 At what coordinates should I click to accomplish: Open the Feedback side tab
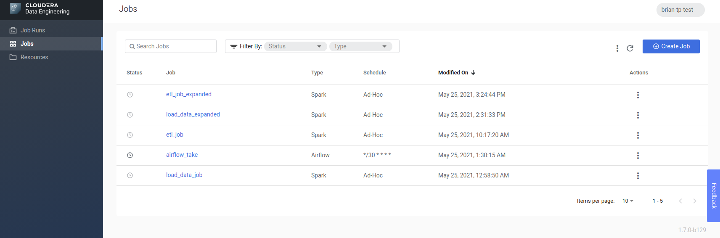coord(714,196)
